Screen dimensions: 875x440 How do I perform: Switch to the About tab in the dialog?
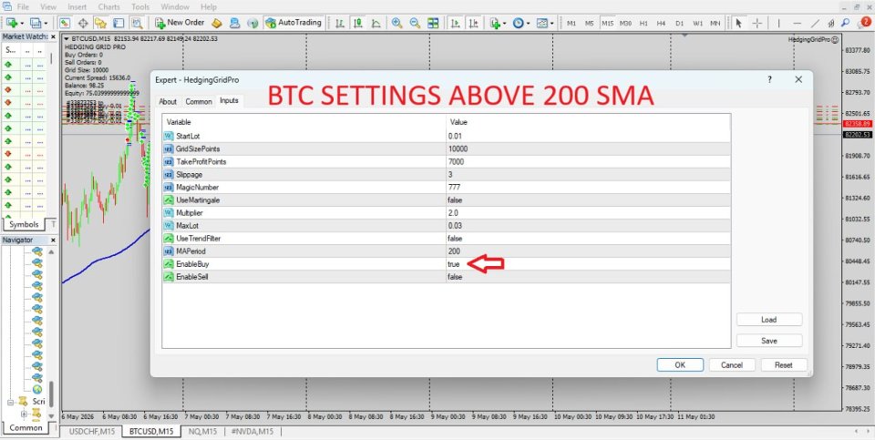(x=168, y=101)
